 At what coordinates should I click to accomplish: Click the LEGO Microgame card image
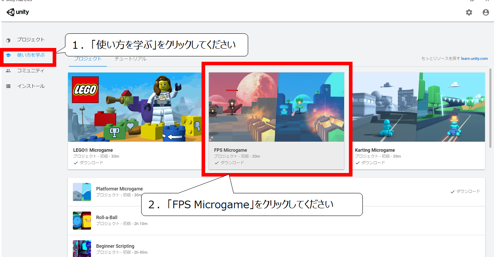click(135, 107)
